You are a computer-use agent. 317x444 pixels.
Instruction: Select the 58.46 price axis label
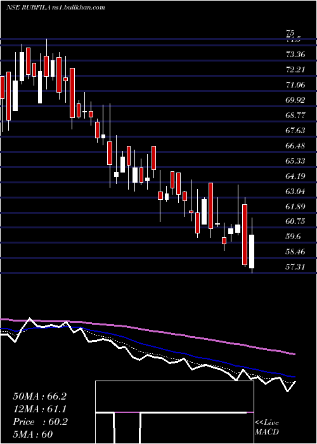pyautogui.click(x=295, y=251)
